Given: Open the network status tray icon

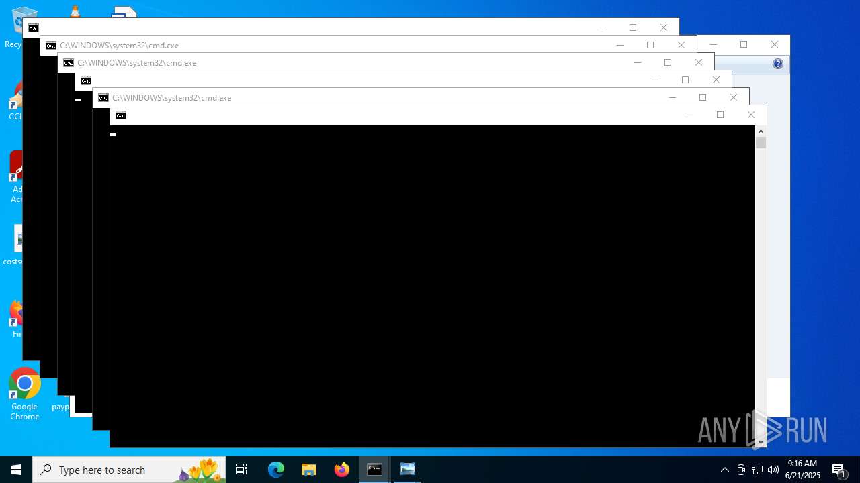Looking at the screenshot, I should [x=757, y=470].
